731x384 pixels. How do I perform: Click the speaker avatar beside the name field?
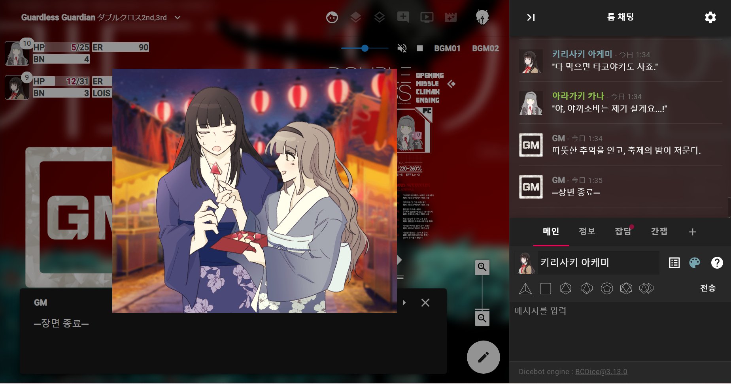[526, 263]
